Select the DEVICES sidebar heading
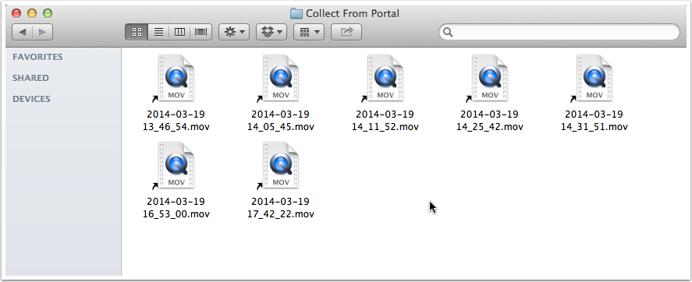692x282 pixels. click(x=31, y=99)
